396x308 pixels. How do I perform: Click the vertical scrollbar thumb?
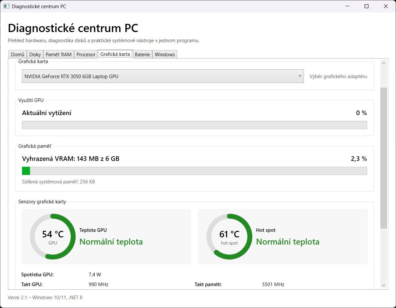(384, 158)
